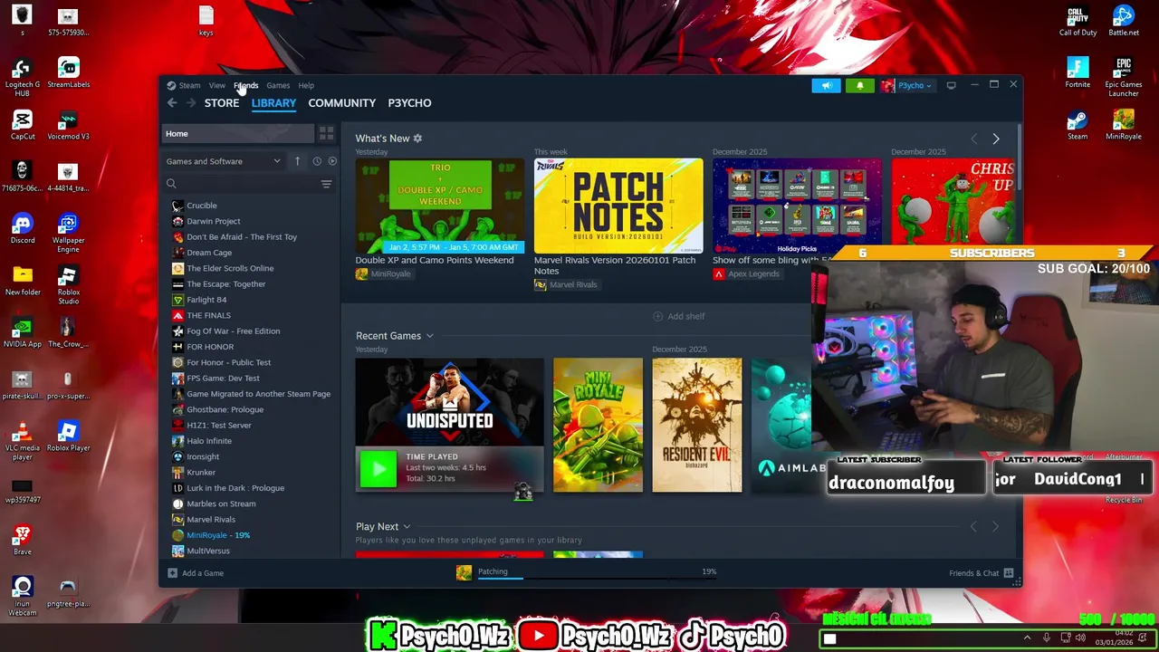Sort the library with the up-arrow button

click(x=297, y=161)
